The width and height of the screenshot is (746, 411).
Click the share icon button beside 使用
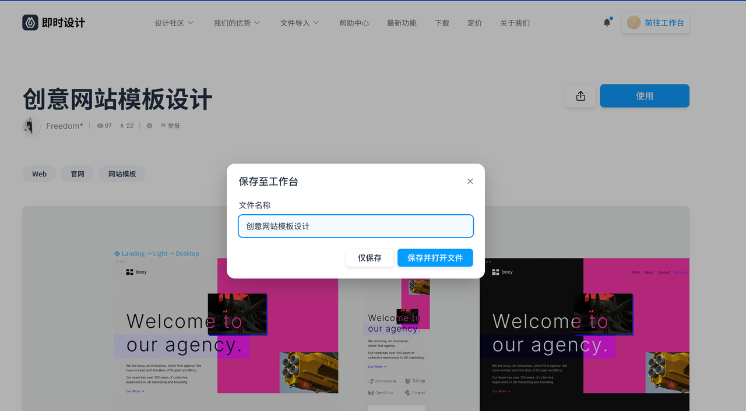pyautogui.click(x=580, y=96)
